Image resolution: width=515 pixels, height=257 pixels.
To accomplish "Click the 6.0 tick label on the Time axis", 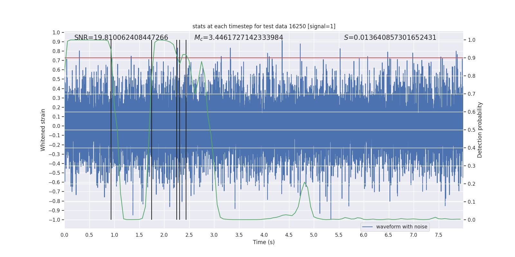I will coord(364,235).
